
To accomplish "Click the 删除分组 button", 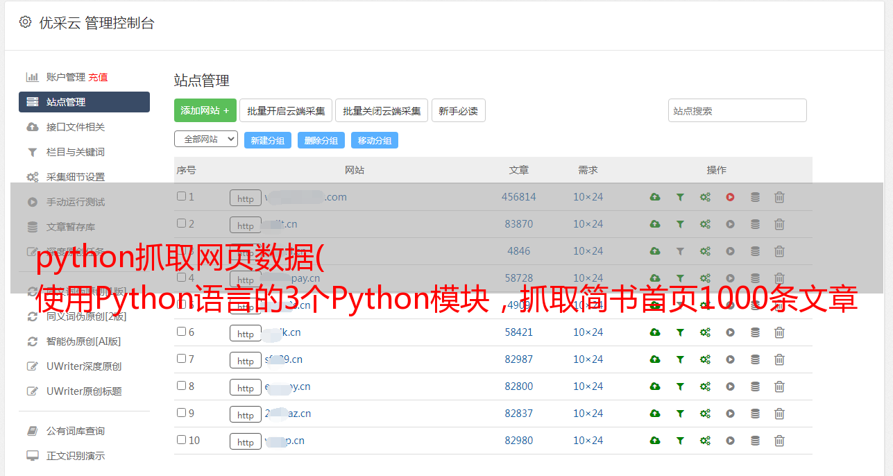I will [321, 140].
